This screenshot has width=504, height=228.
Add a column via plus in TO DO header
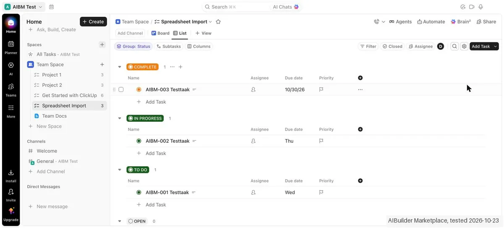[360, 181]
